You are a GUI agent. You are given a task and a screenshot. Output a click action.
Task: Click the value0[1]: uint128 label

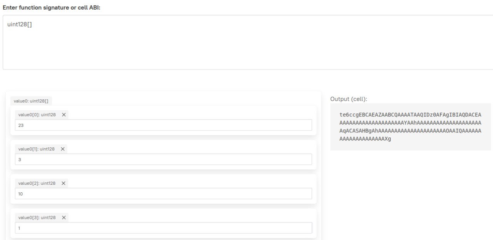[x=37, y=149]
